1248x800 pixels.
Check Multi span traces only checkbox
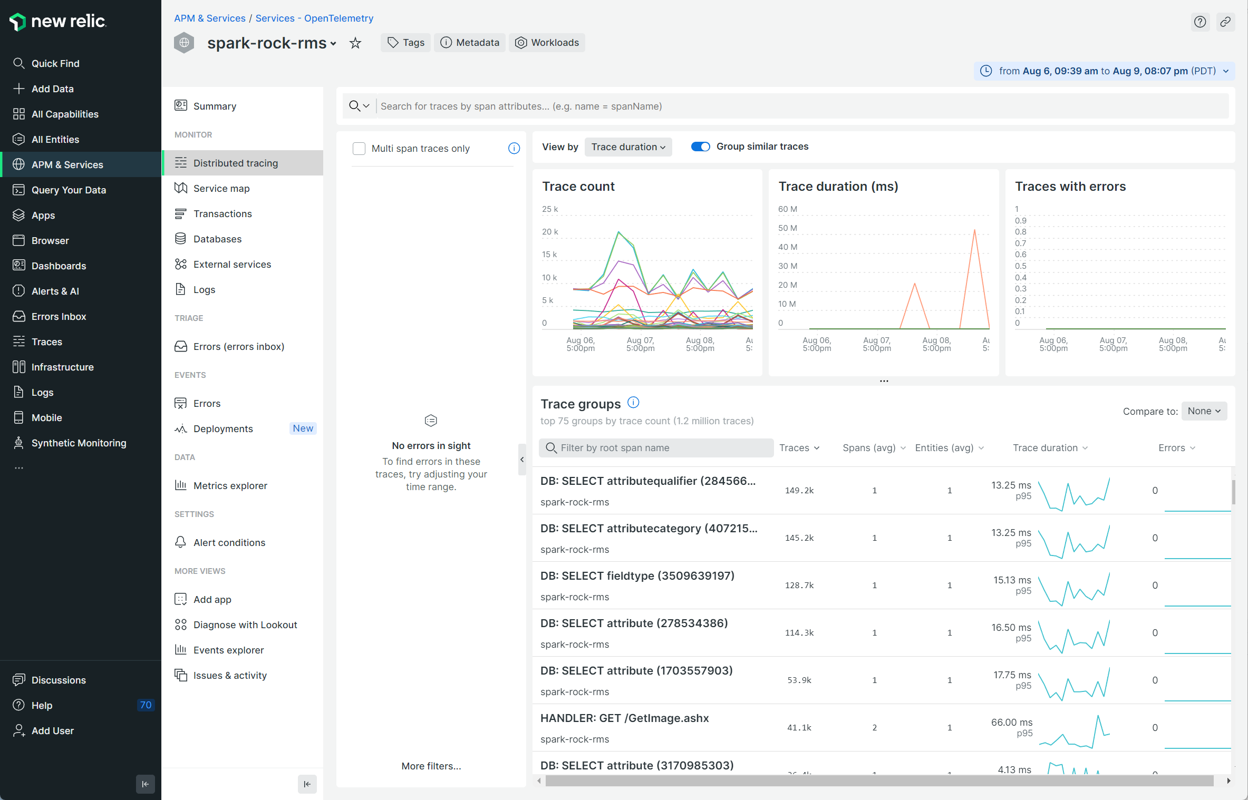tap(359, 149)
